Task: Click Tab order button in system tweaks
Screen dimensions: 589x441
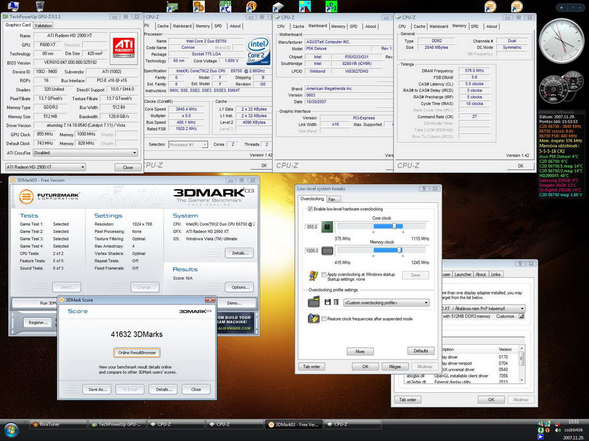Action: (x=312, y=366)
